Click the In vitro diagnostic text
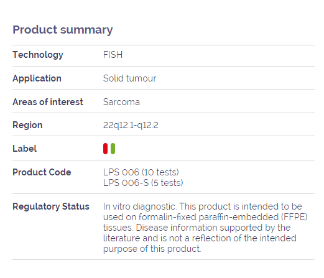 click(x=140, y=206)
